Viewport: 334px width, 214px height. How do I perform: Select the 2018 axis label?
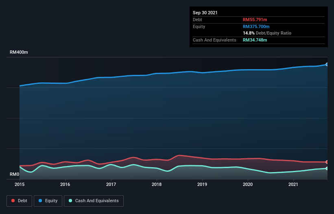(157, 184)
